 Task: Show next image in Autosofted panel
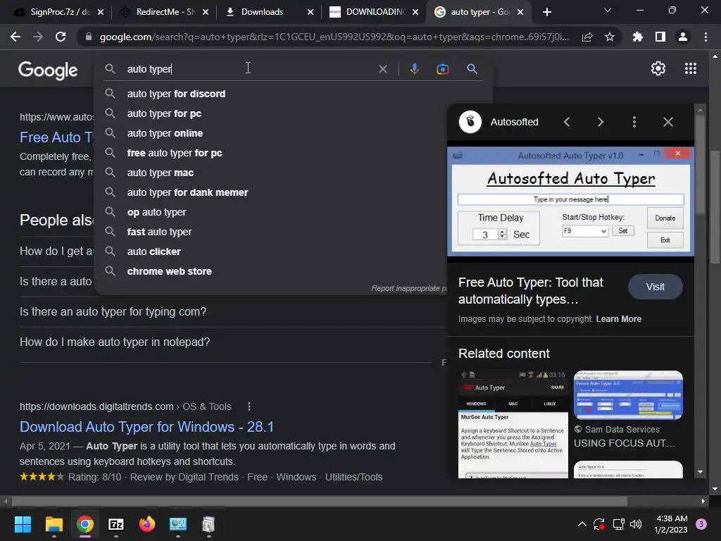coord(600,122)
